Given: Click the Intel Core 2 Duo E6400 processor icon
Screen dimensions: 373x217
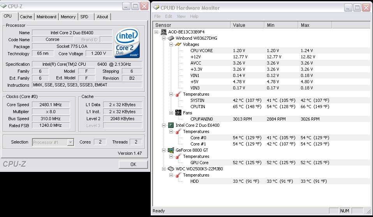Looking at the screenshot, I should tap(171, 125).
